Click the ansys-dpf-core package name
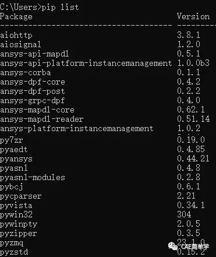This screenshot has width=216, height=257. click(33, 82)
